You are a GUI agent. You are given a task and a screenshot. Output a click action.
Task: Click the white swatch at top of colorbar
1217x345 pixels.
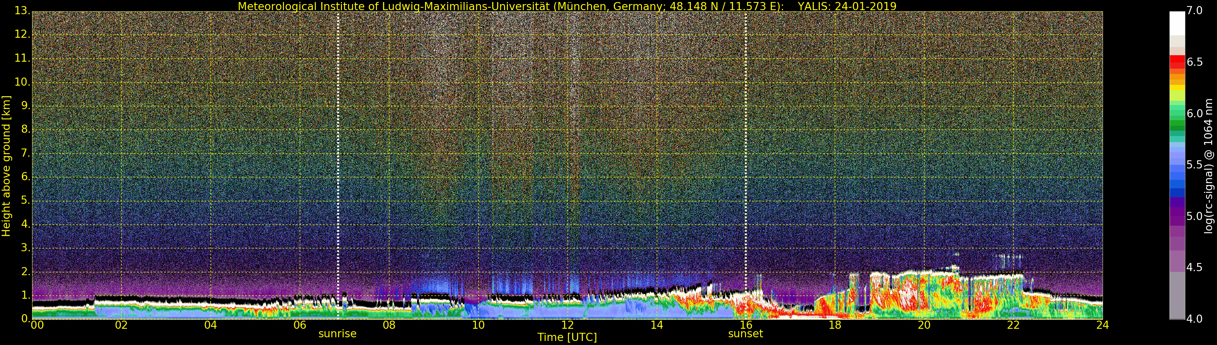[1177, 23]
